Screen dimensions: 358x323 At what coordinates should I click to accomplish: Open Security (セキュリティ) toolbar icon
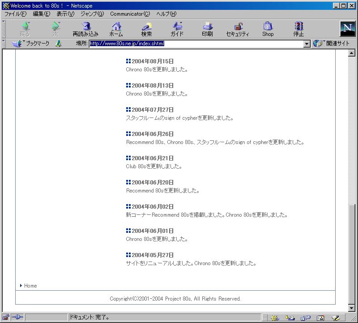tap(238, 29)
